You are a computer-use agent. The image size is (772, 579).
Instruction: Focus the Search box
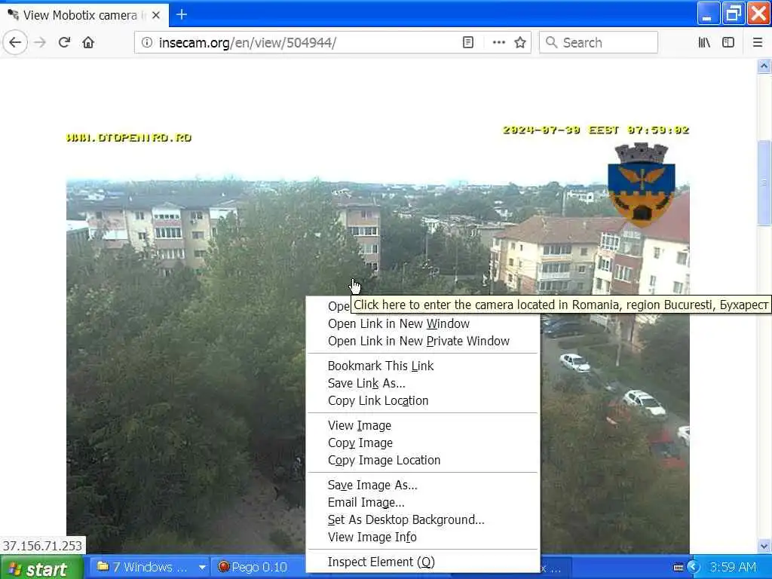(x=598, y=42)
